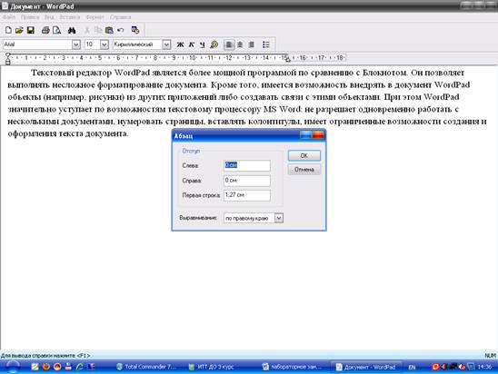Switch to Total Commander in the taskbar

[x=145, y=367]
